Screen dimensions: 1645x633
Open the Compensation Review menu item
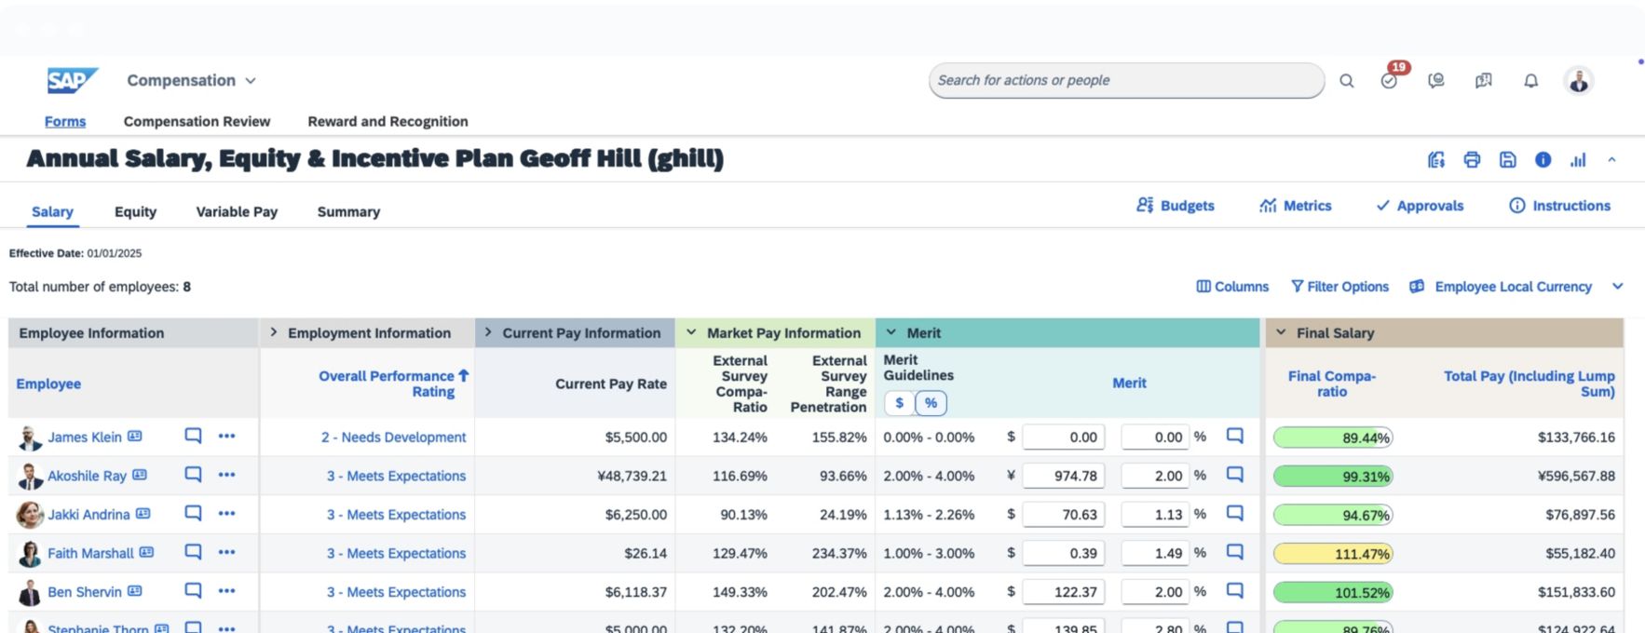click(x=197, y=121)
